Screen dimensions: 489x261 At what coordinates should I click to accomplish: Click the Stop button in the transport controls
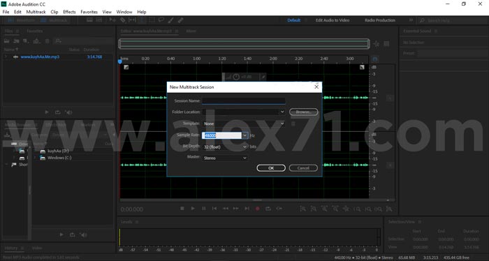pyautogui.click(x=182, y=209)
